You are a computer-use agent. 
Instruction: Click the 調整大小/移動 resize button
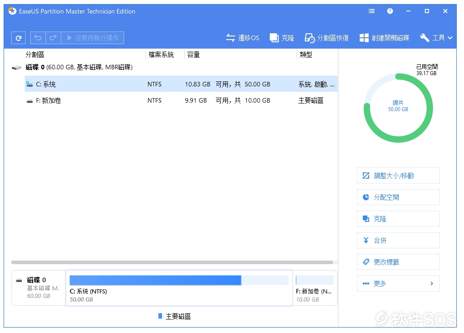(x=398, y=175)
